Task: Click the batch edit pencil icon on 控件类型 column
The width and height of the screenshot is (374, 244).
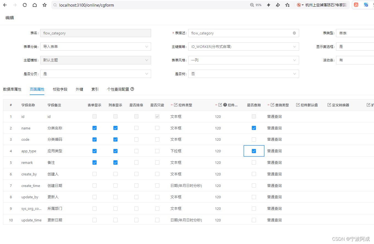Action: [176, 105]
